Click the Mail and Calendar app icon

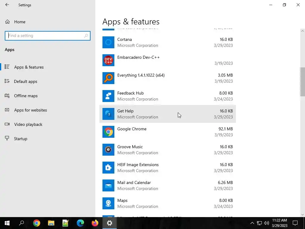click(108, 185)
